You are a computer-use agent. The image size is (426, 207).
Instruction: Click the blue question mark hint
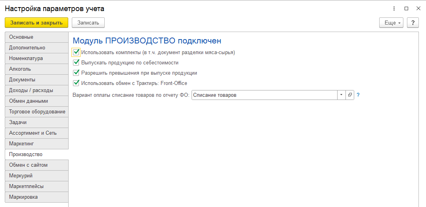click(358, 95)
